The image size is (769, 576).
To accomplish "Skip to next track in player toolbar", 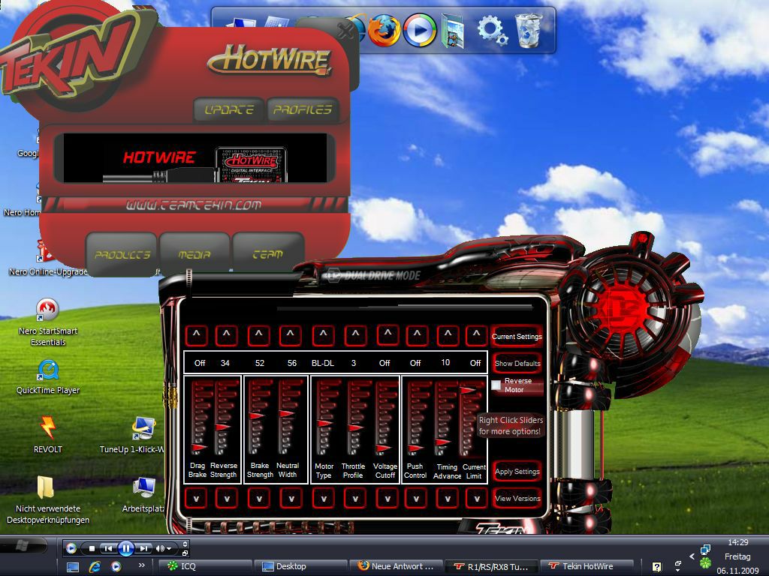I will point(143,548).
